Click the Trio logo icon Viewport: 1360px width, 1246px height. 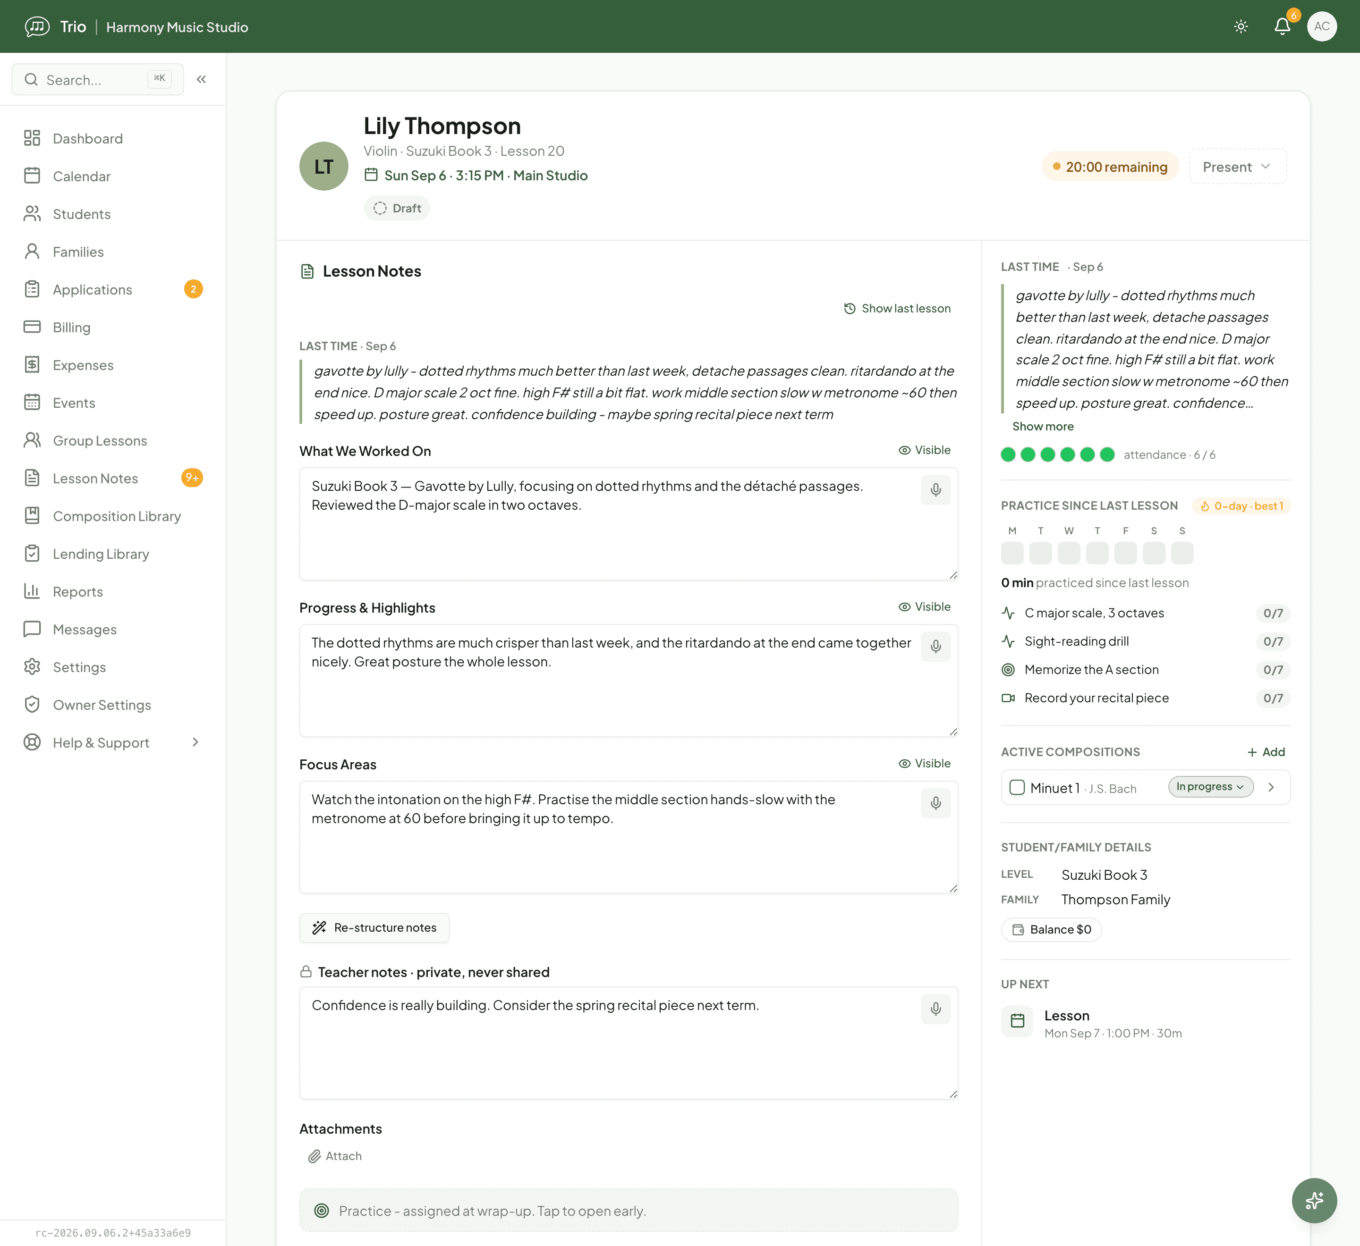click(x=37, y=26)
